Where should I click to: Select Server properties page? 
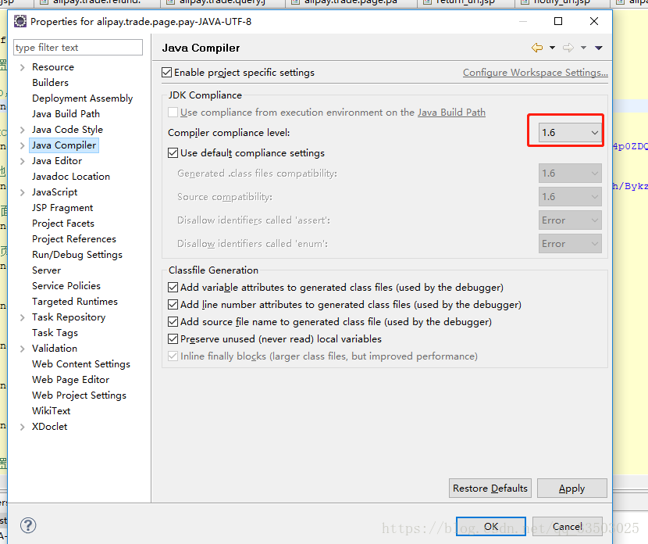(47, 270)
